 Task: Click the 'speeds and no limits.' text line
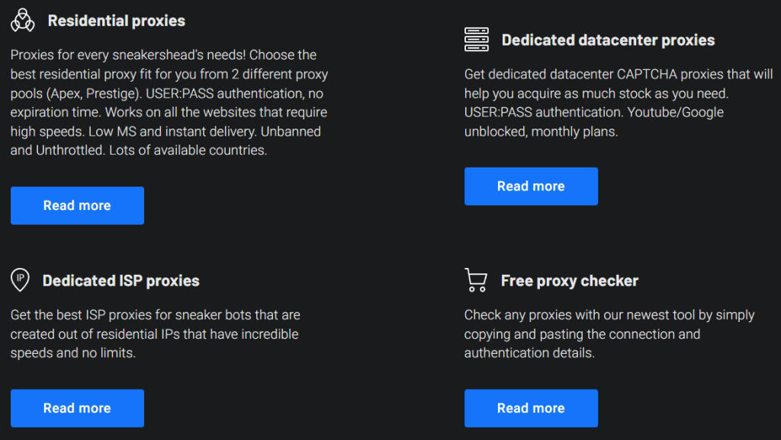[x=73, y=353]
